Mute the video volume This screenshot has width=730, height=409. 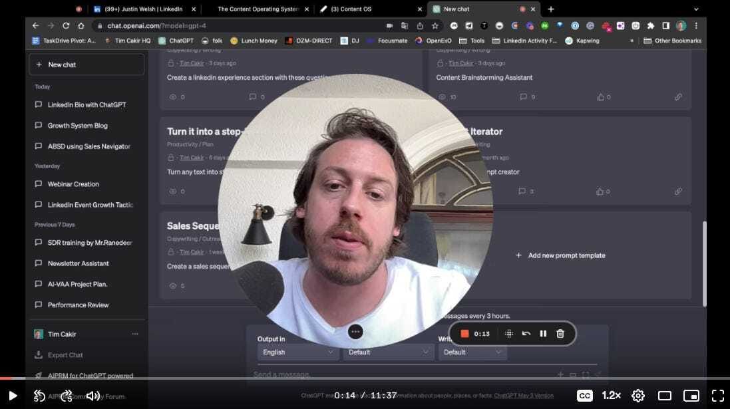[92, 396]
